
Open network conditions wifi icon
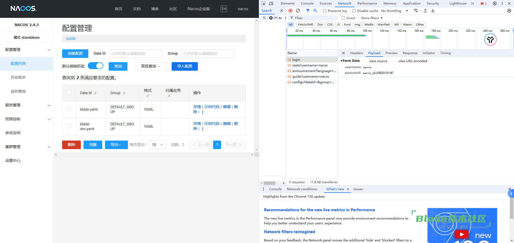click(x=415, y=11)
